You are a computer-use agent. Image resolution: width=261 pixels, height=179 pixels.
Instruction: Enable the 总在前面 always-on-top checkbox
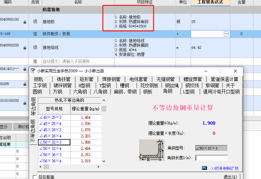tap(35, 177)
